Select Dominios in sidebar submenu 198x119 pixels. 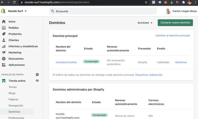[15, 112]
